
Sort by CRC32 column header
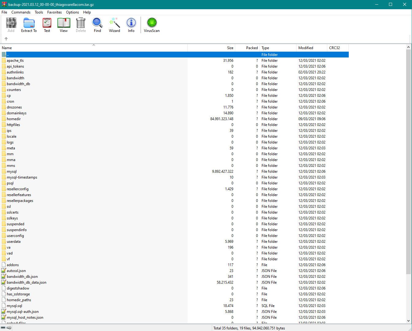click(338, 48)
